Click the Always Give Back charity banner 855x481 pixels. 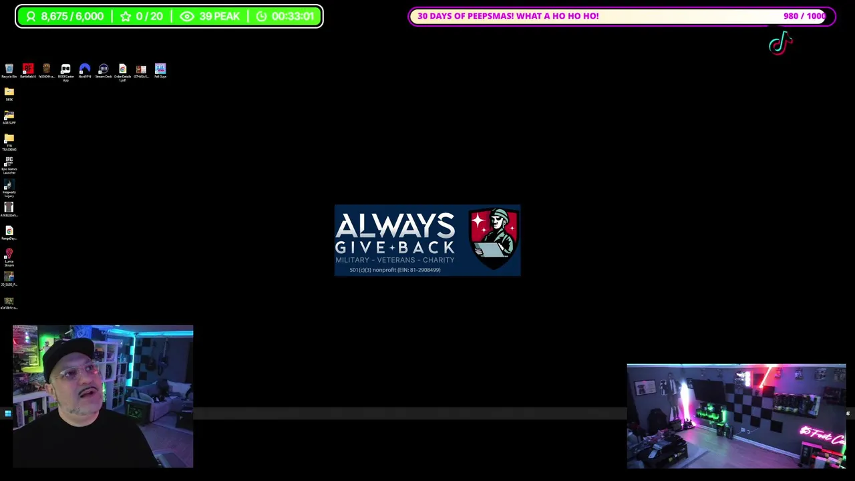[427, 240]
